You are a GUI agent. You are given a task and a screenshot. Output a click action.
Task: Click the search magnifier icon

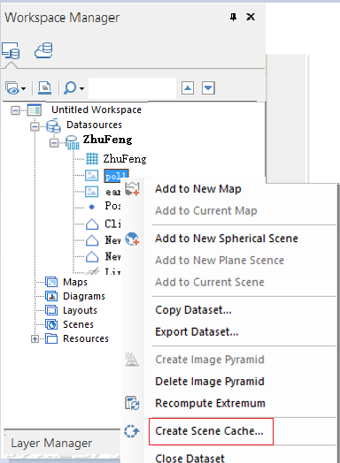coord(70,87)
